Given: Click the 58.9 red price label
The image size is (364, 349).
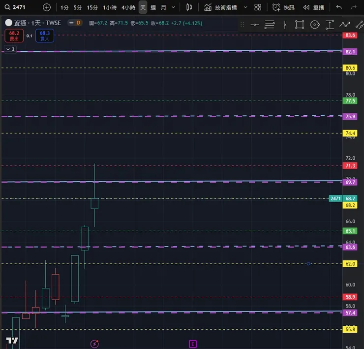Looking at the screenshot, I should 350,297.
